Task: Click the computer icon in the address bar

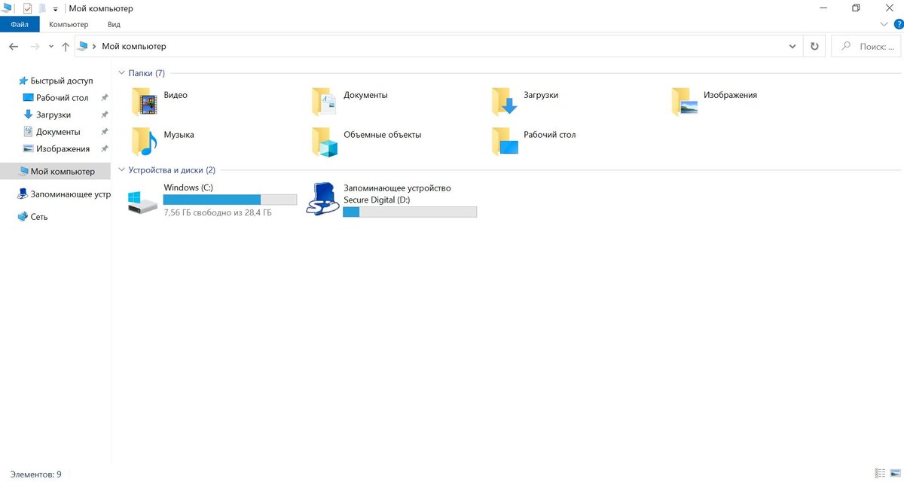Action: (83, 46)
